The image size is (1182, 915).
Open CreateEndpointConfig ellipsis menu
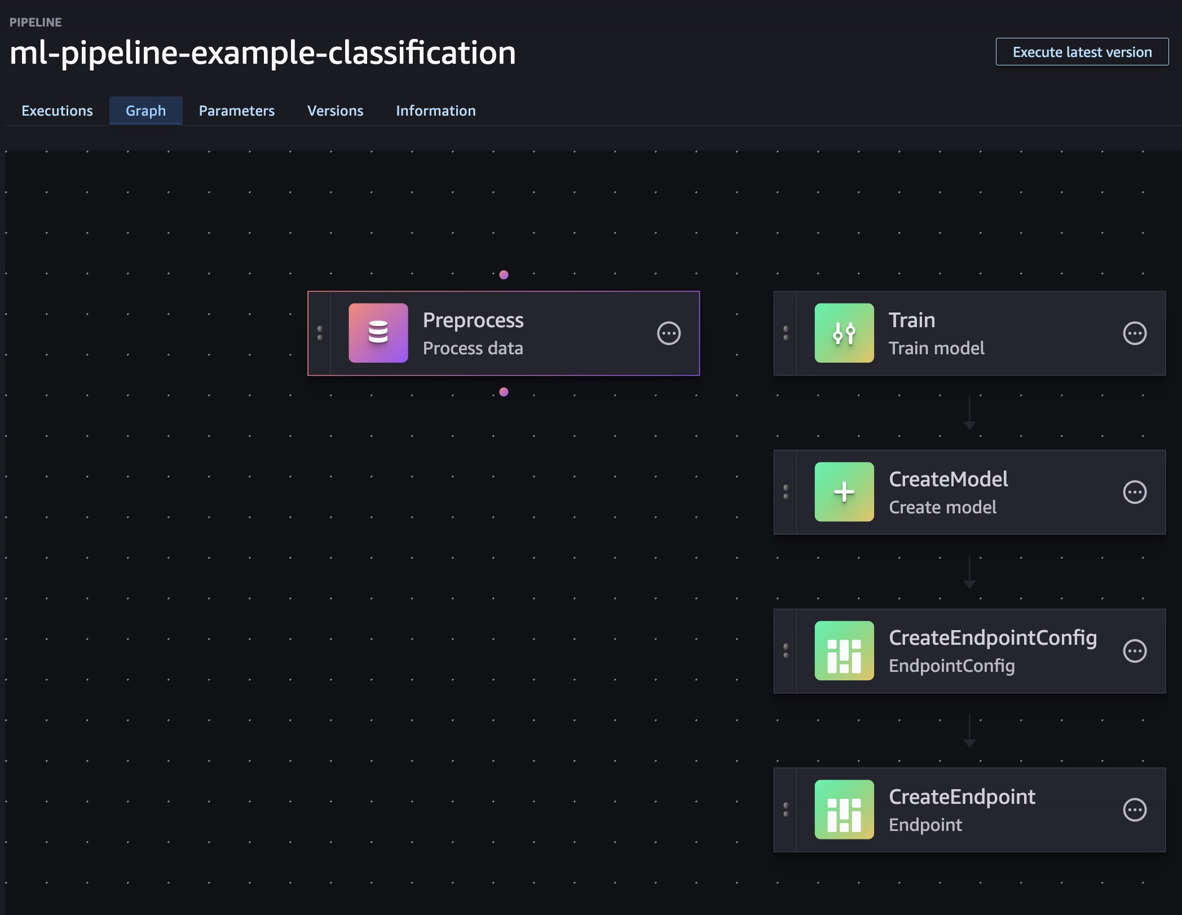[x=1134, y=651]
